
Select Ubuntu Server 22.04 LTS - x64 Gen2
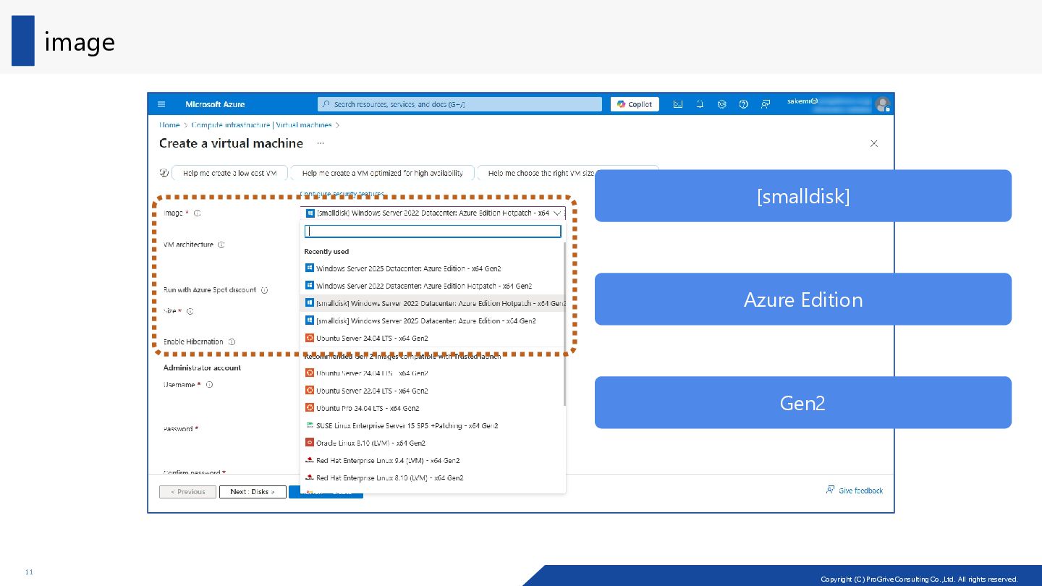point(433,391)
